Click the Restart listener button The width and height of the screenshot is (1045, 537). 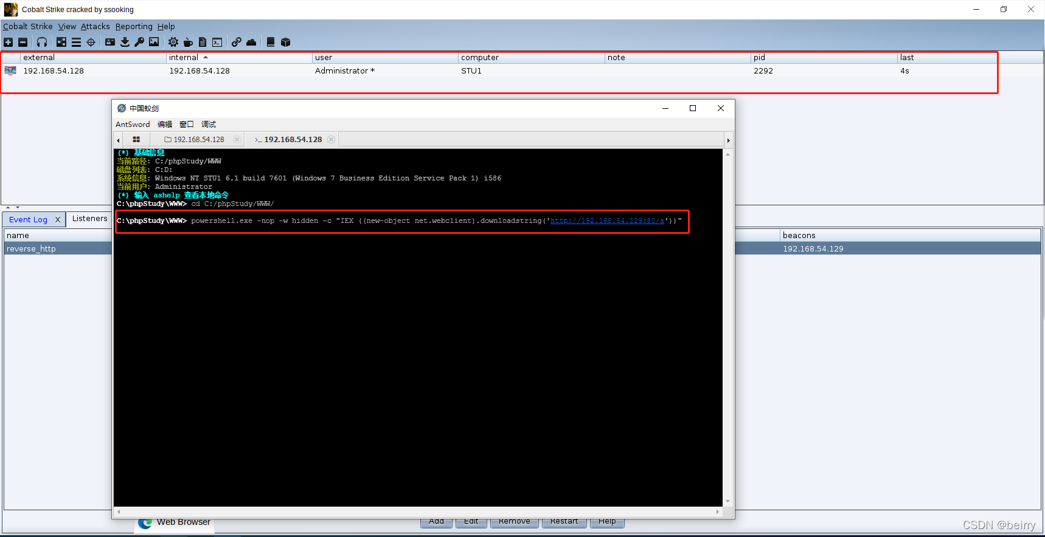[x=564, y=522]
